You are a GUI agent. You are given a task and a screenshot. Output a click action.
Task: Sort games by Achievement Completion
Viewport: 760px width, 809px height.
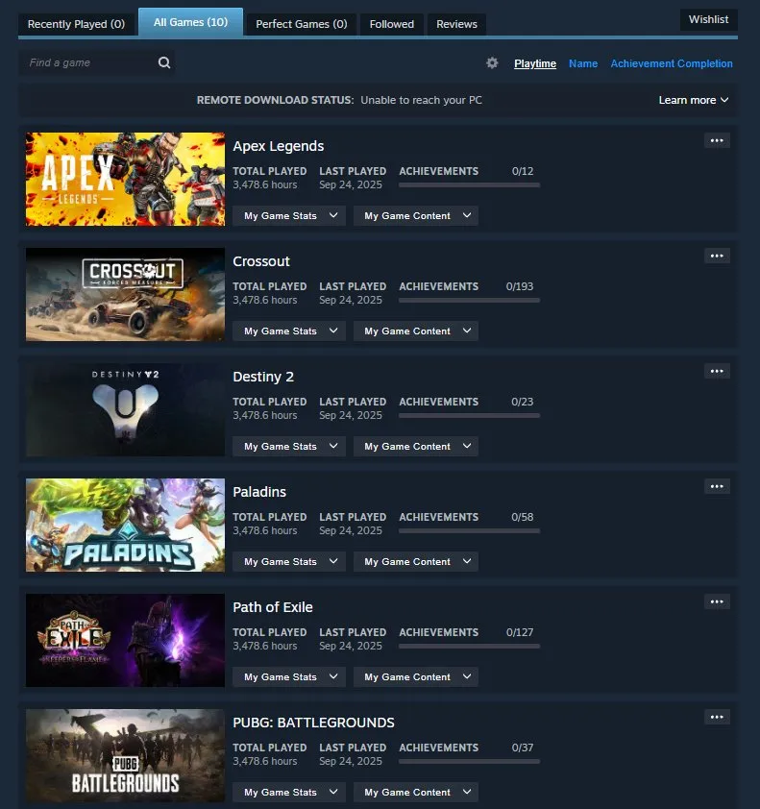click(x=672, y=63)
